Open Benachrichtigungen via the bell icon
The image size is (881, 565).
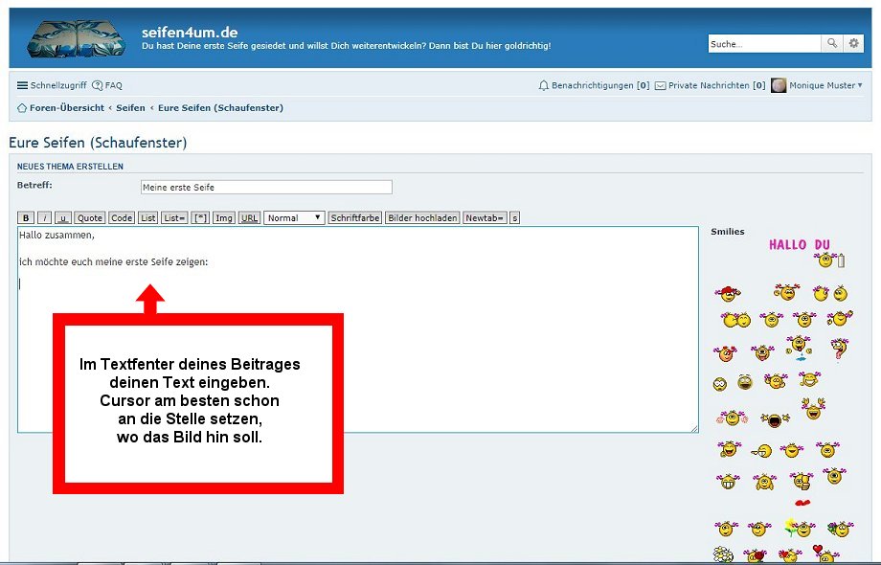click(543, 85)
